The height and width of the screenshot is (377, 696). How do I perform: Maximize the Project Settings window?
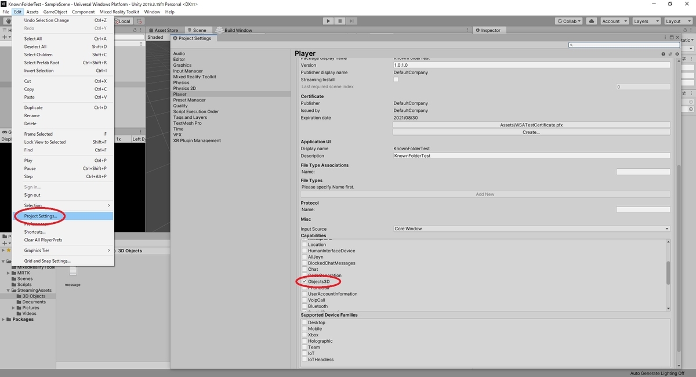672,38
